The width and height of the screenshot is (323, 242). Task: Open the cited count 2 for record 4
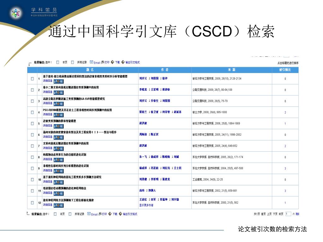pyautogui.click(x=285, y=112)
